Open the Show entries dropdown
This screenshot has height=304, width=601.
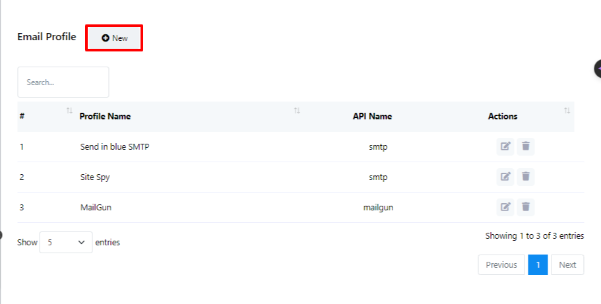click(x=66, y=242)
